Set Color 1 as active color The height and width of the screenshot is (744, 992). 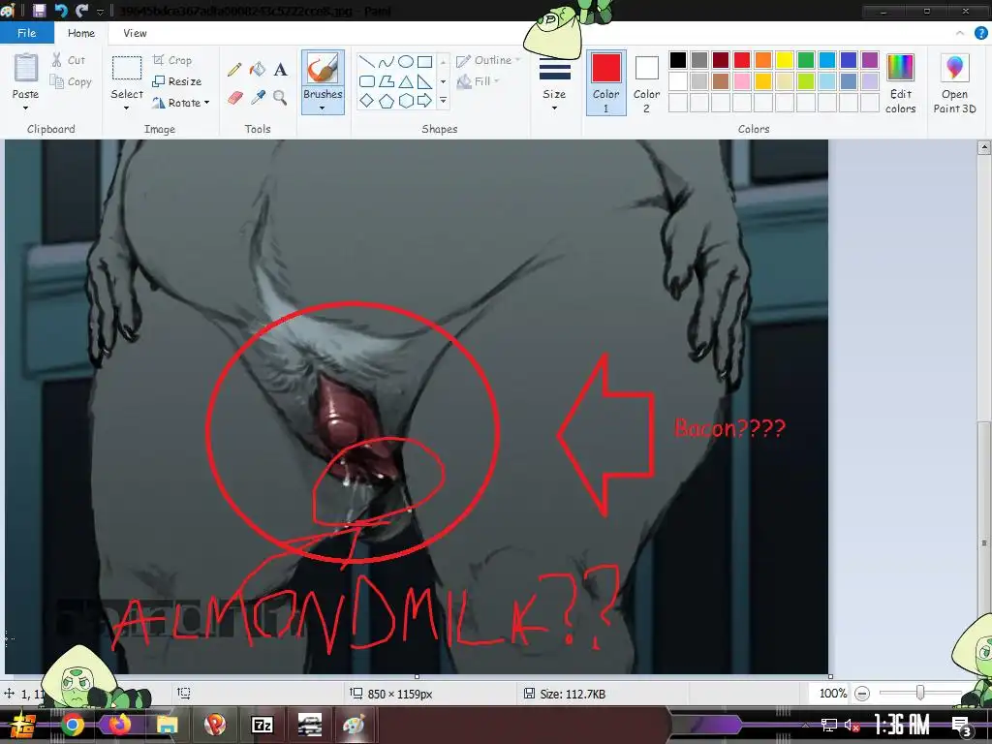(606, 83)
